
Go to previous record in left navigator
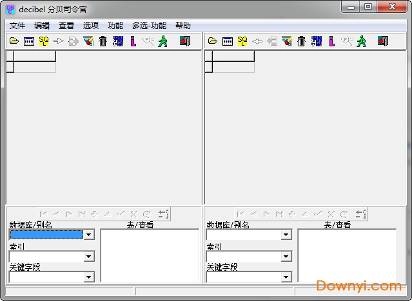click(57, 214)
